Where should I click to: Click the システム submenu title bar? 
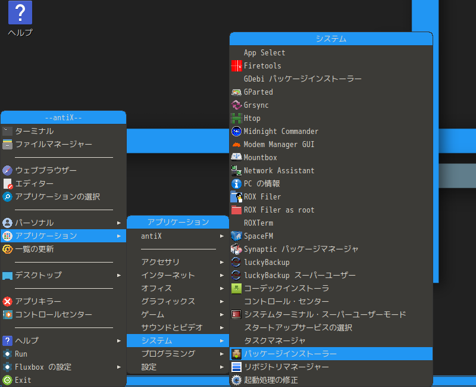pyautogui.click(x=331, y=39)
